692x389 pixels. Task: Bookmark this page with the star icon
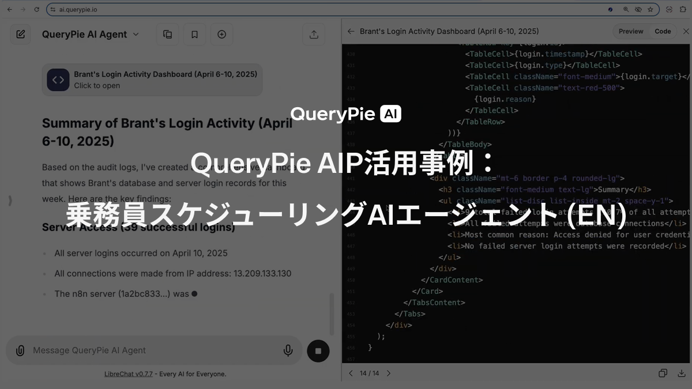point(650,9)
